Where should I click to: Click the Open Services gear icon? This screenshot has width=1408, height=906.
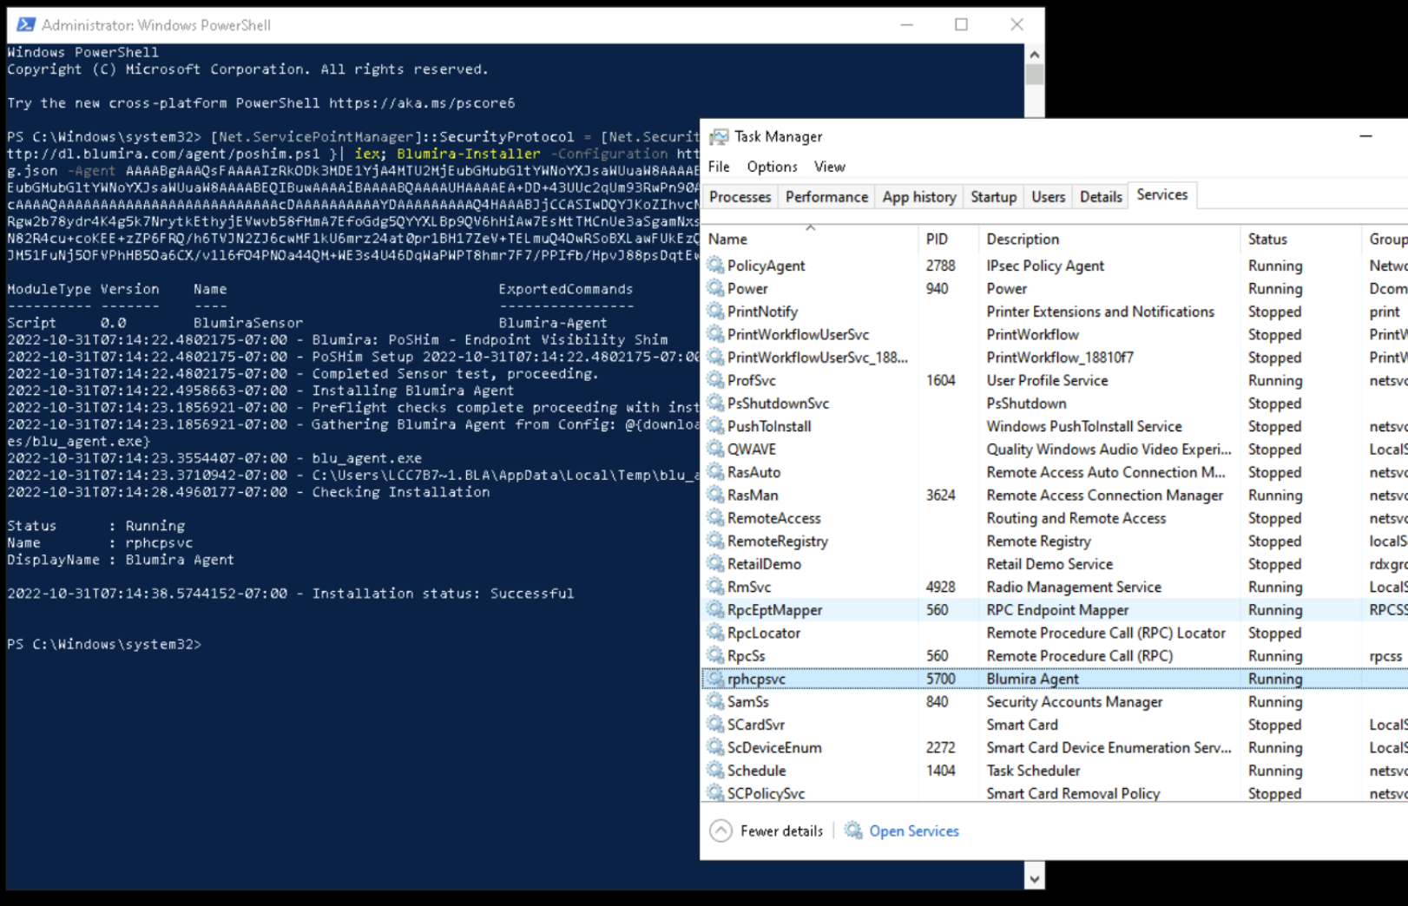tap(853, 830)
